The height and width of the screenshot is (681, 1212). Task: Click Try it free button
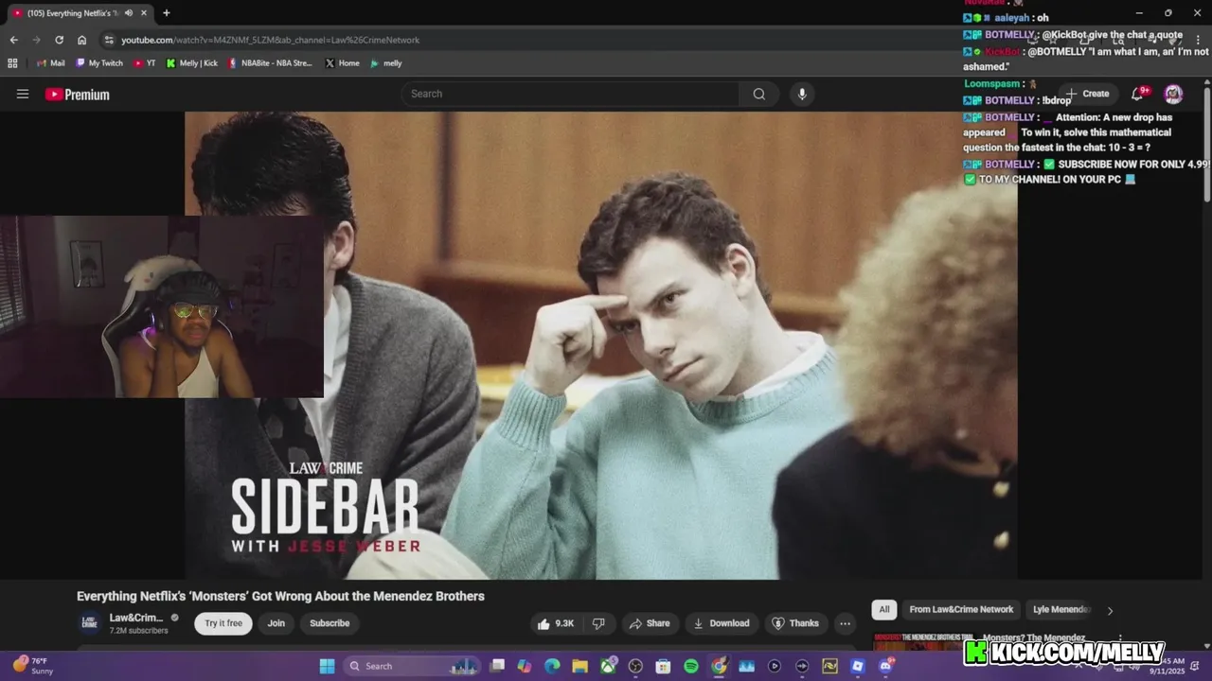tap(223, 623)
